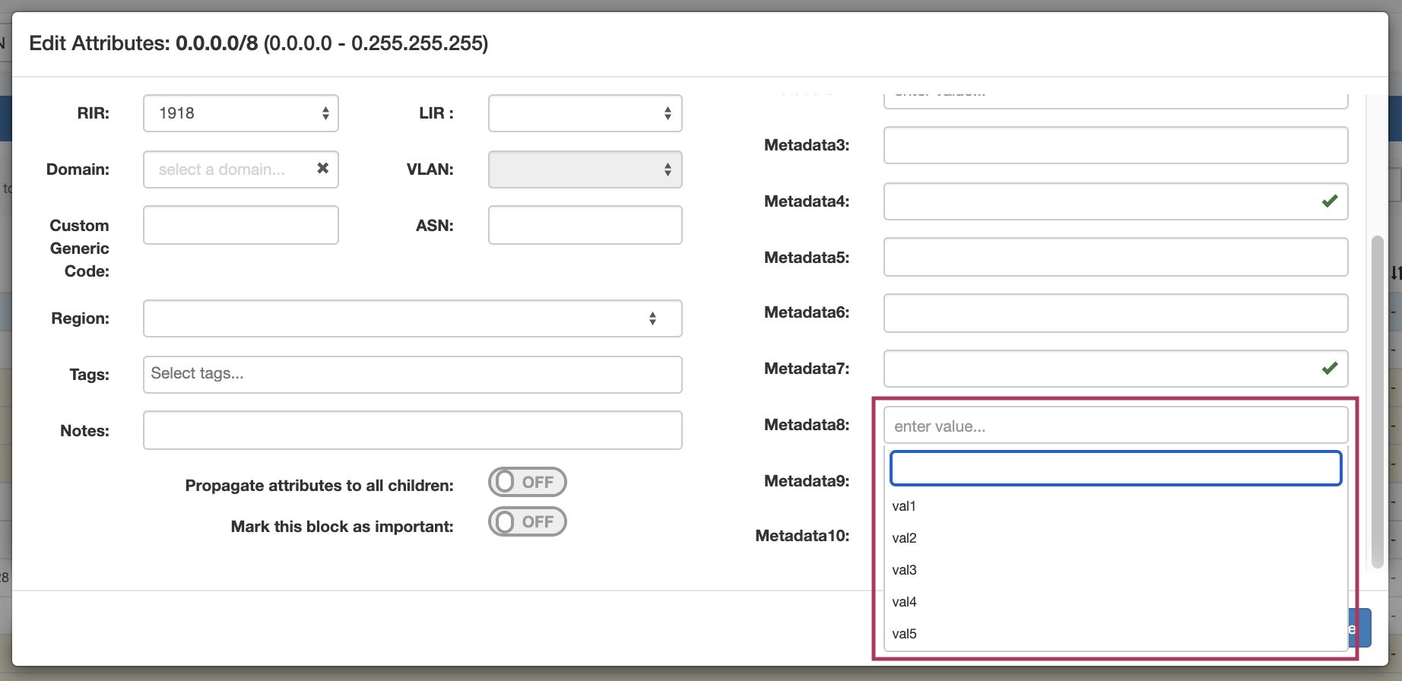The image size is (1402, 681).
Task: Click the Metadata8 search box in dropdown
Action: pos(1115,468)
